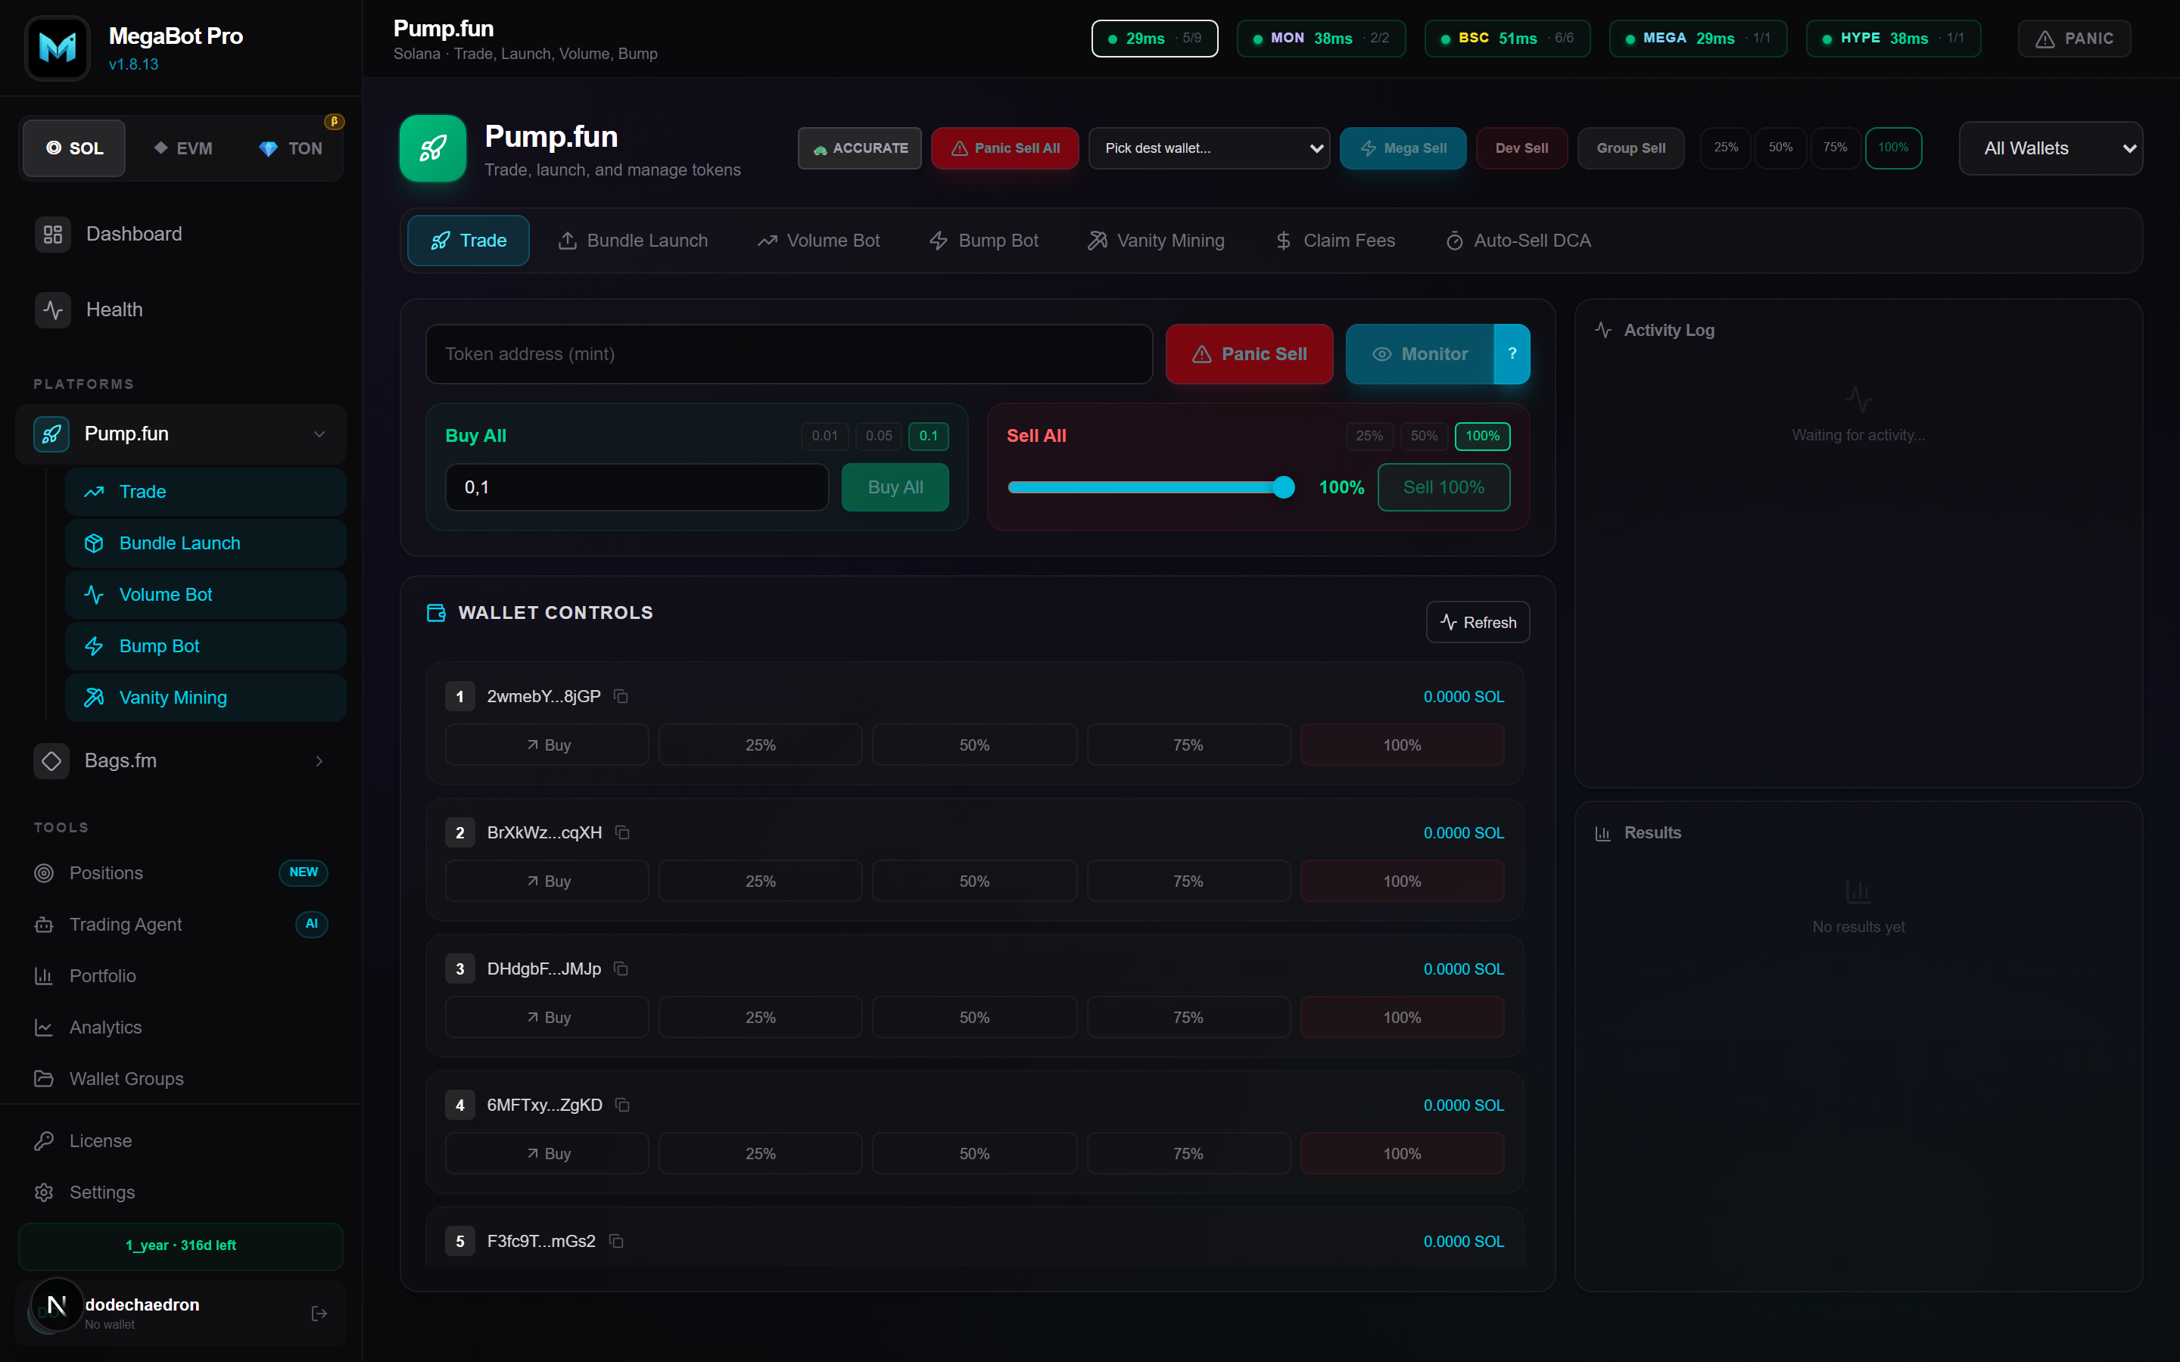This screenshot has width=2180, height=1362.
Task: Click the user avatar for dodechaedron
Action: point(56,1304)
